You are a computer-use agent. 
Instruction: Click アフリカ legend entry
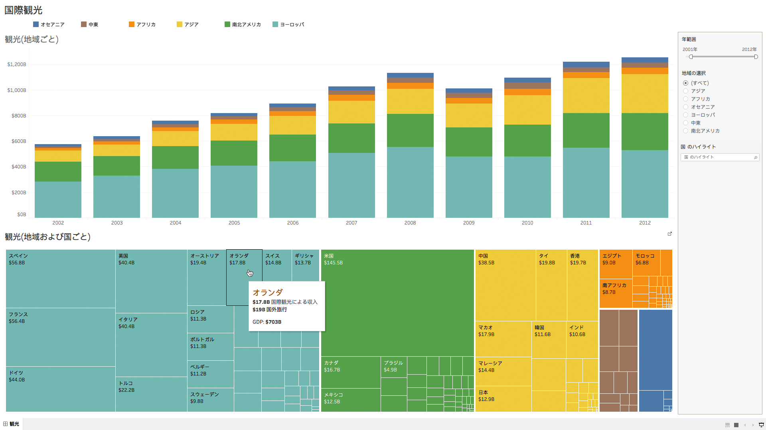point(146,24)
